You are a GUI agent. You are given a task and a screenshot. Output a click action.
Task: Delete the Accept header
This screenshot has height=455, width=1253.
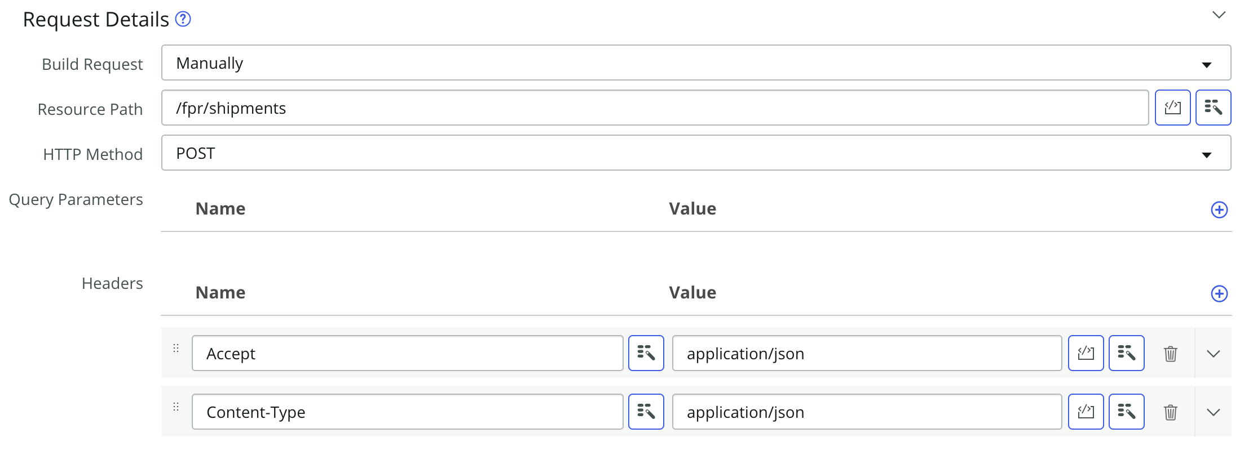coord(1171,354)
